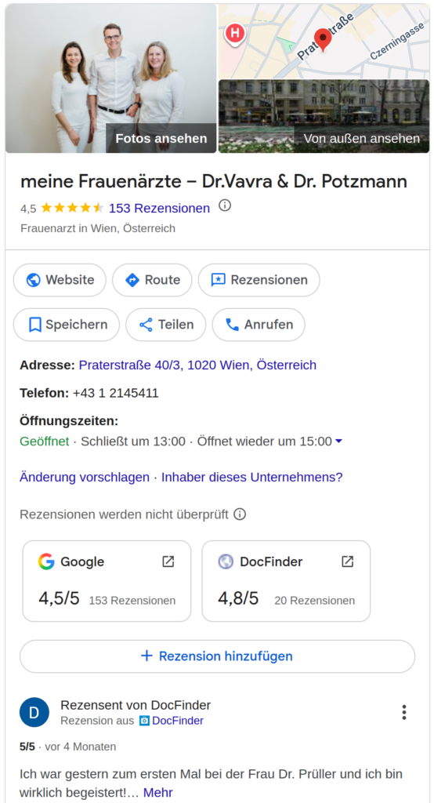Open the map thumbnail with red pin
The width and height of the screenshot is (434, 803).
pyautogui.click(x=324, y=41)
